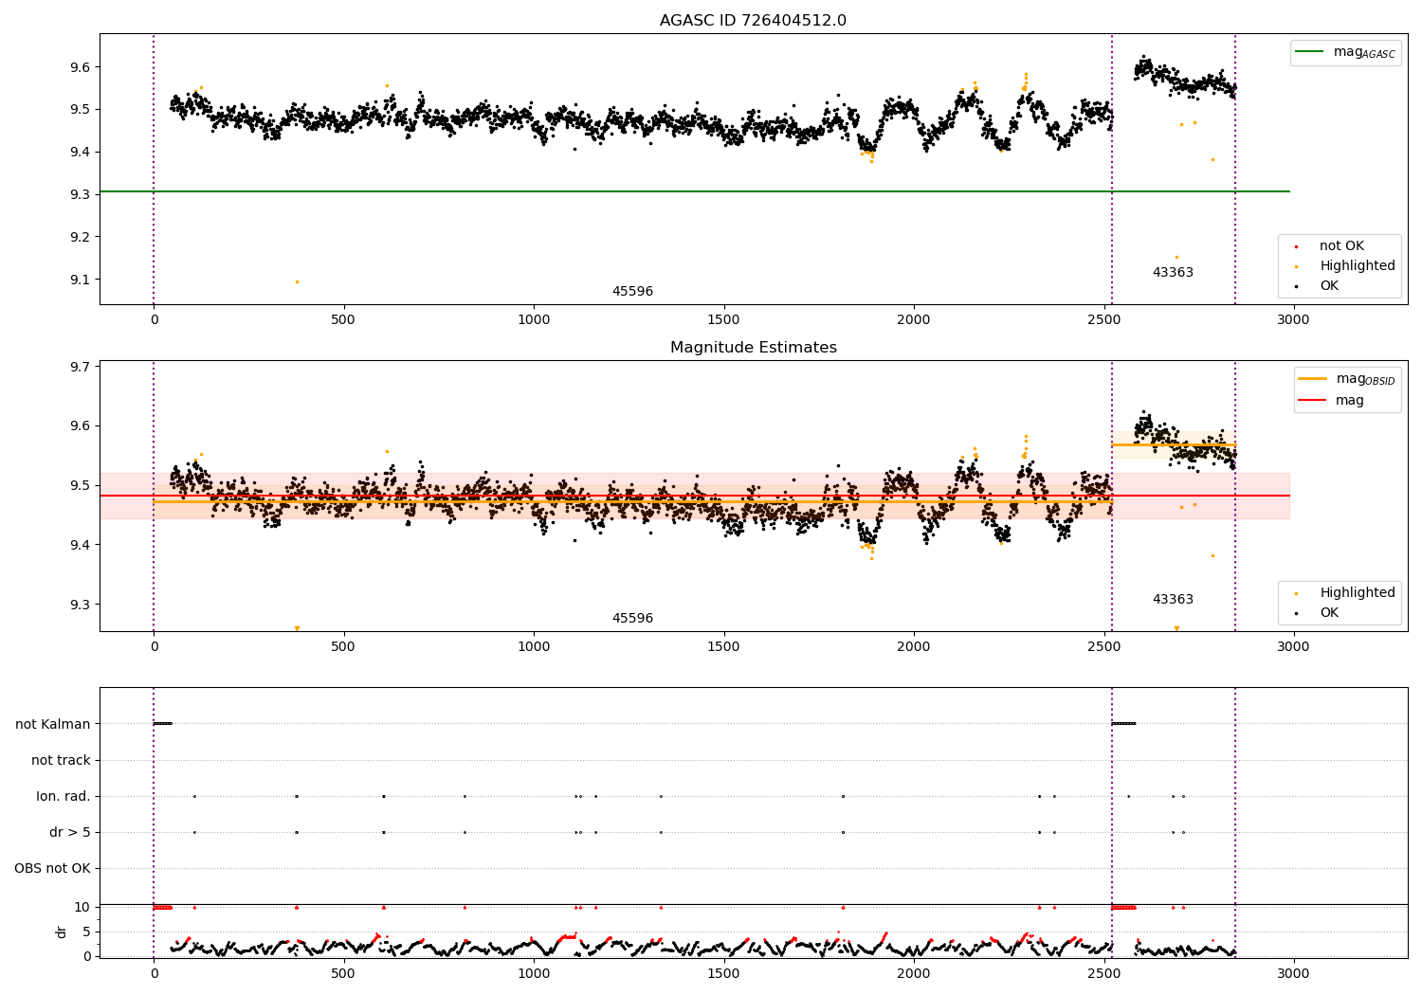Click x-axis tick '500' under bottom plot

[343, 973]
